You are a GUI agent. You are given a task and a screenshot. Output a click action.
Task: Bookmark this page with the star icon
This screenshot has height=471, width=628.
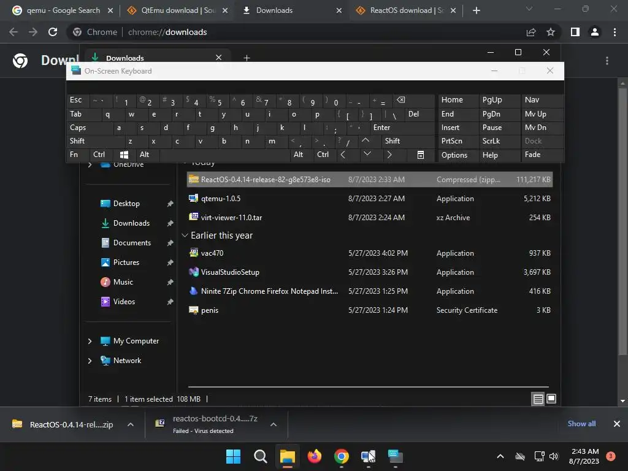click(x=551, y=32)
